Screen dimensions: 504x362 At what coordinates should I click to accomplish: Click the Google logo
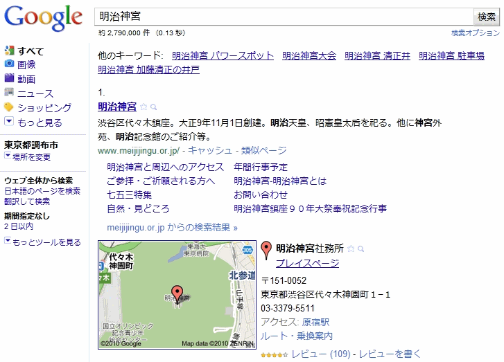[44, 18]
